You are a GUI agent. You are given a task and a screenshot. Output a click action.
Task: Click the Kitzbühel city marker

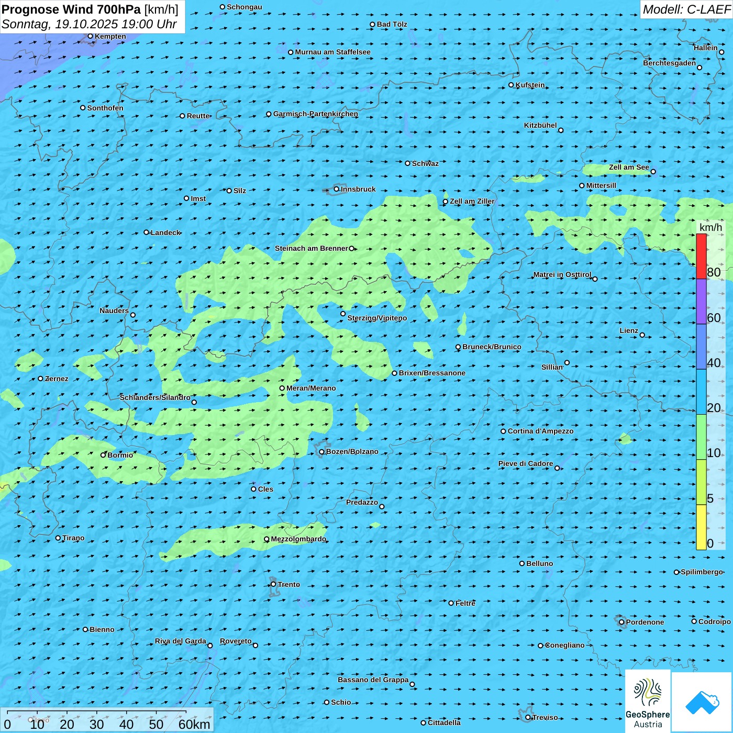coord(561,130)
